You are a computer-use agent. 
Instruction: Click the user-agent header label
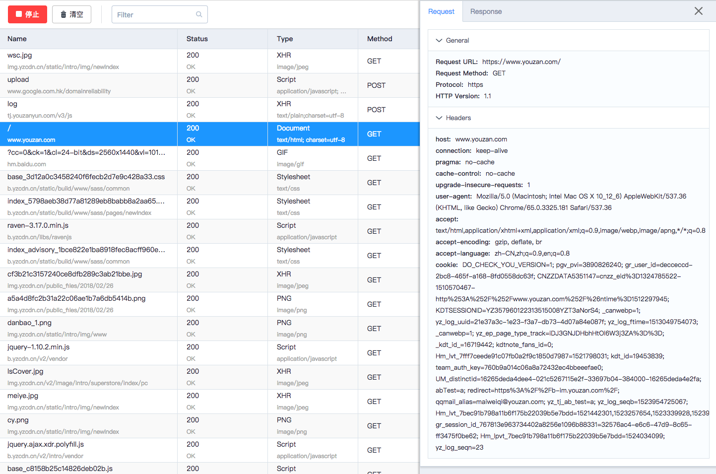[454, 196]
